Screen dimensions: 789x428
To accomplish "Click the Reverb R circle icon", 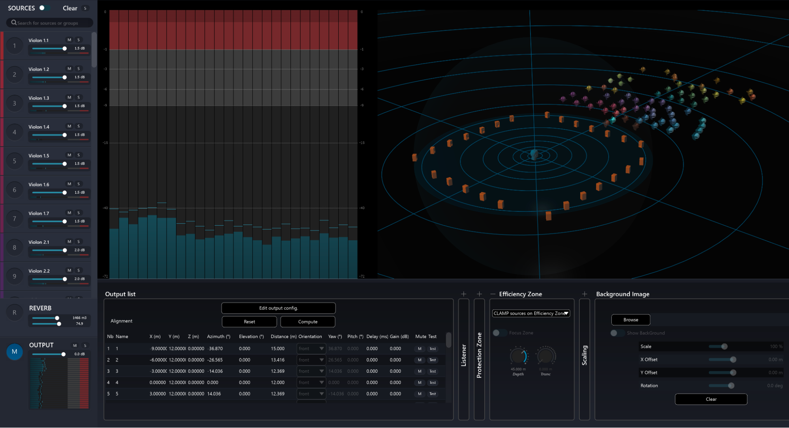I will (x=15, y=312).
